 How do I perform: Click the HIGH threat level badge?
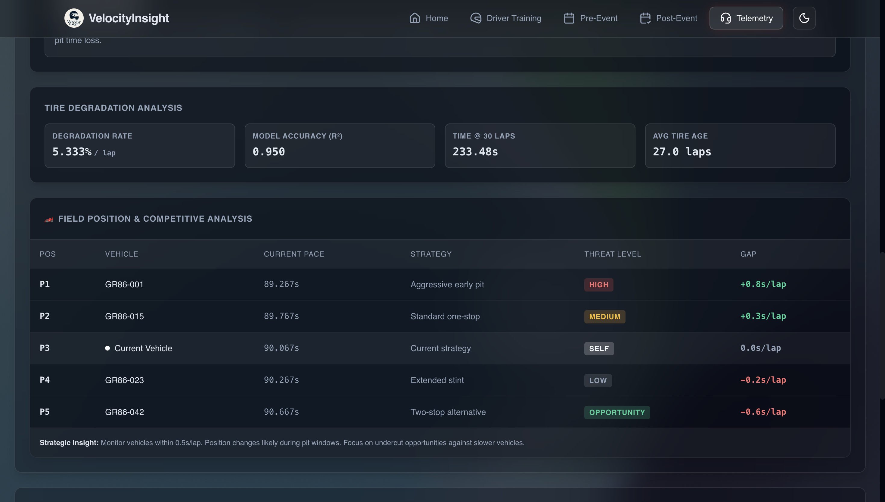(x=599, y=285)
